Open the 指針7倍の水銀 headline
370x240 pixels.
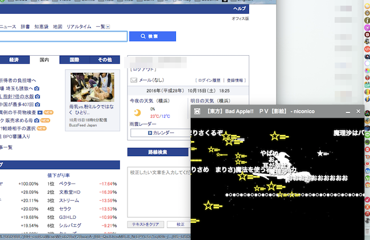pos(17,97)
